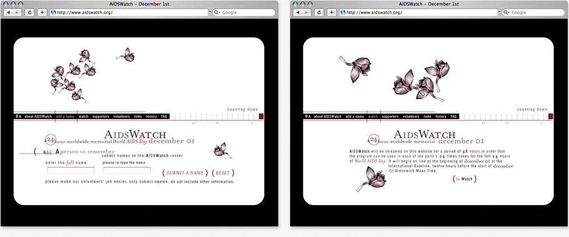Screen dimensions: 569x237
Task: Open 'volunteers' in the watch-page window nav
Action: tap(411, 117)
